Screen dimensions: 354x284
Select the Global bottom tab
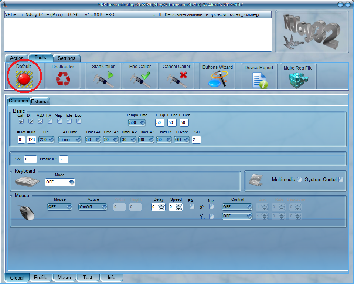17,278
